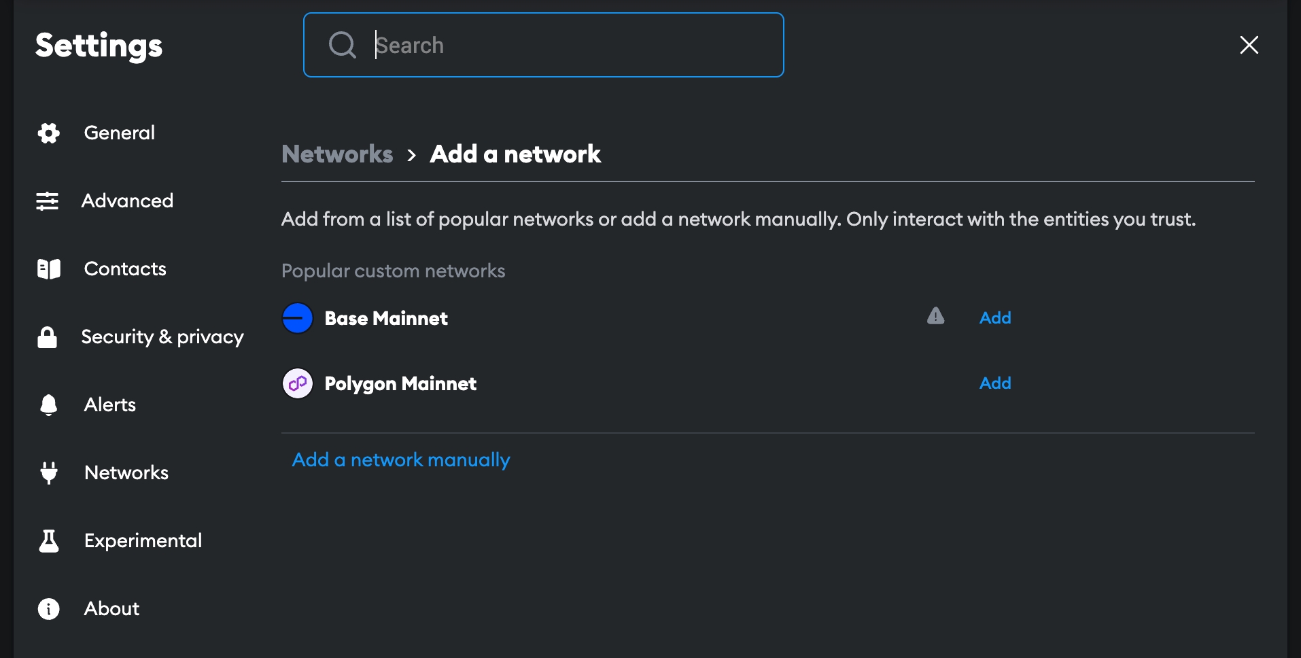Screen dimensions: 1301x658
Task: Click the Security & privacy lock icon
Action: point(48,337)
